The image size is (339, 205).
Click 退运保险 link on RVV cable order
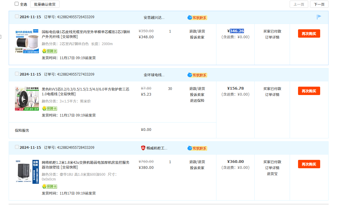197,101
